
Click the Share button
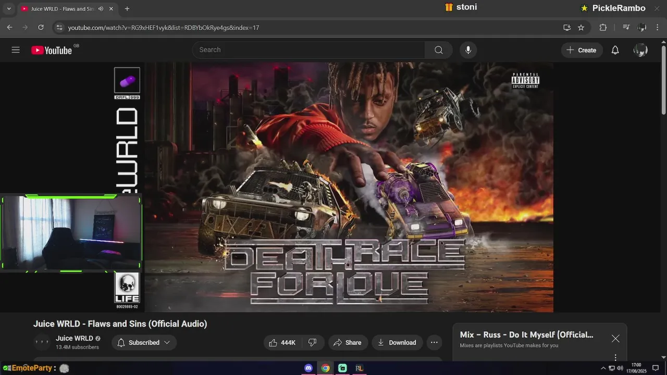point(348,342)
